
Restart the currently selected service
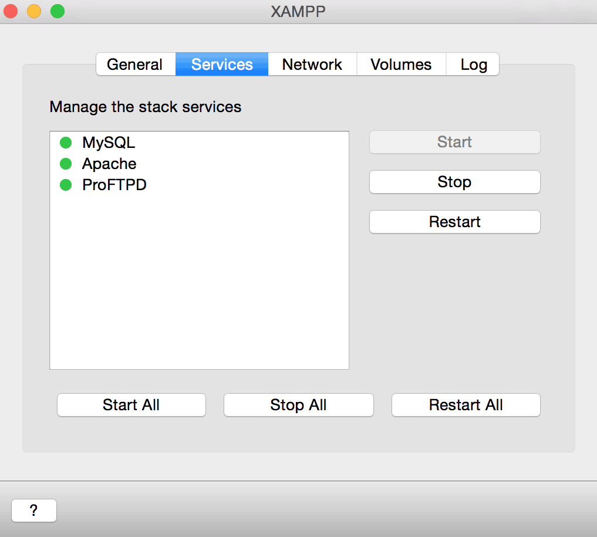tap(454, 222)
